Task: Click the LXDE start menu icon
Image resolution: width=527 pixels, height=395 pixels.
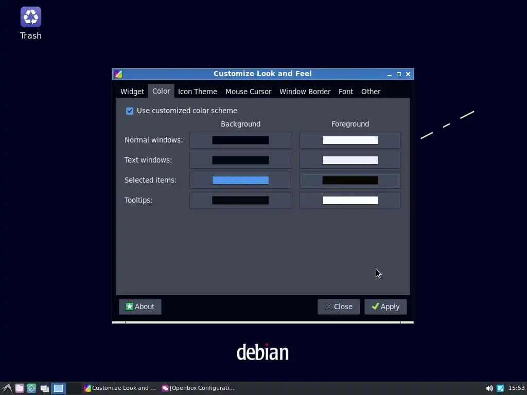Action: point(7,388)
